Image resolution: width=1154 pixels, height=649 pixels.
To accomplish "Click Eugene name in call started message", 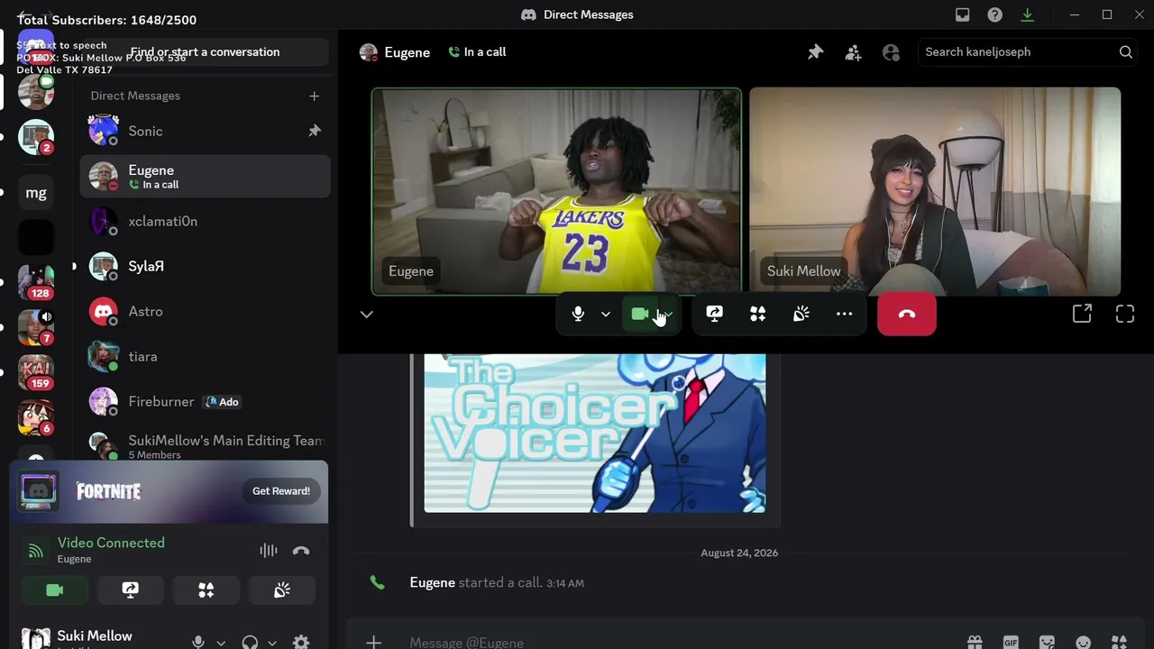I will click(x=432, y=582).
